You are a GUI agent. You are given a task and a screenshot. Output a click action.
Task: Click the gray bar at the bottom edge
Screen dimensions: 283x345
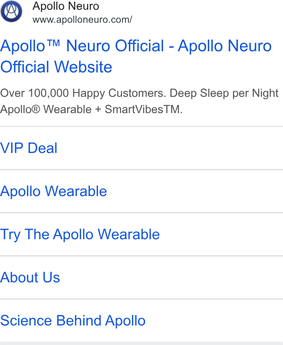click(x=141, y=343)
